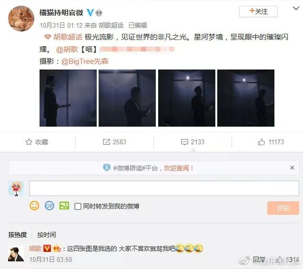Switch to 按热度 sorting tab
The height and width of the screenshot is (269, 303).
click(x=18, y=235)
